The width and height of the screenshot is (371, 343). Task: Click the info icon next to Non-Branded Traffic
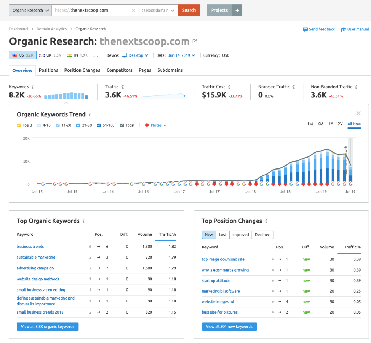pos(356,87)
